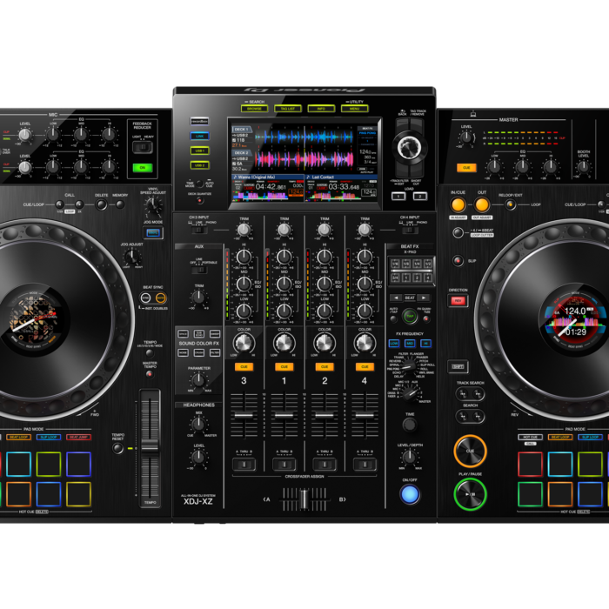The width and height of the screenshot is (609, 609).
Task: Adjust the MASTER LEVEL knob
Action: (x=466, y=137)
